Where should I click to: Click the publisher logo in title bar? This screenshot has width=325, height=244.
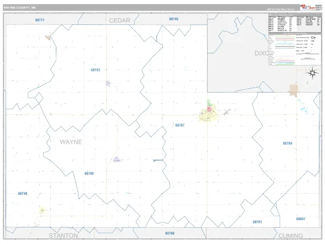(308, 8)
